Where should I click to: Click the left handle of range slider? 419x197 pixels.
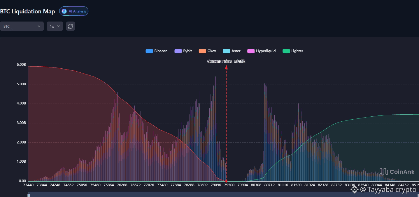click(x=29, y=195)
